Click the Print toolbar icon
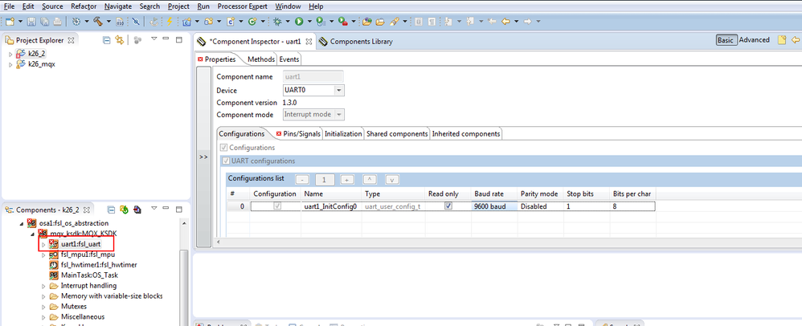 point(57,22)
